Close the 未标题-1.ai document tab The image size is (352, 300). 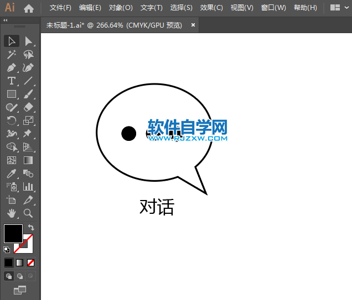(x=193, y=25)
